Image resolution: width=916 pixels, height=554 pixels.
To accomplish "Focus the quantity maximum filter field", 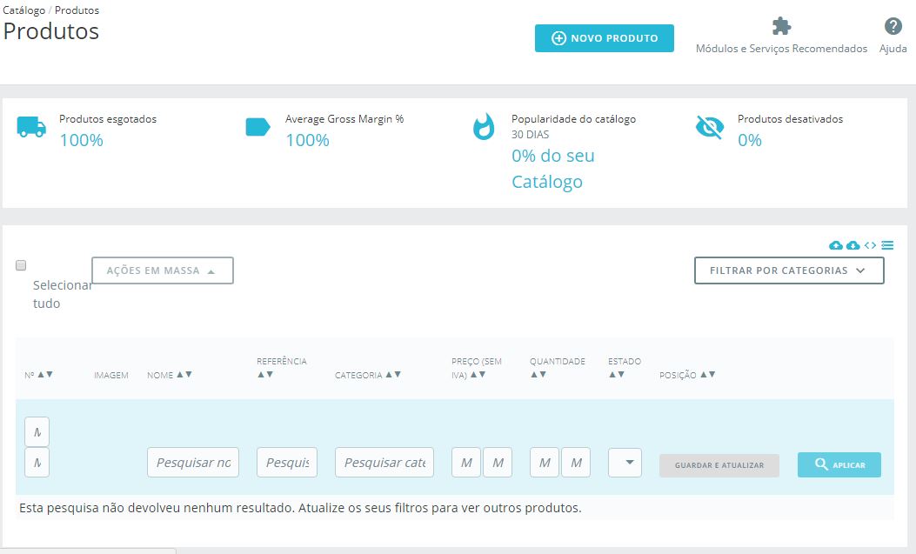I will click(576, 463).
